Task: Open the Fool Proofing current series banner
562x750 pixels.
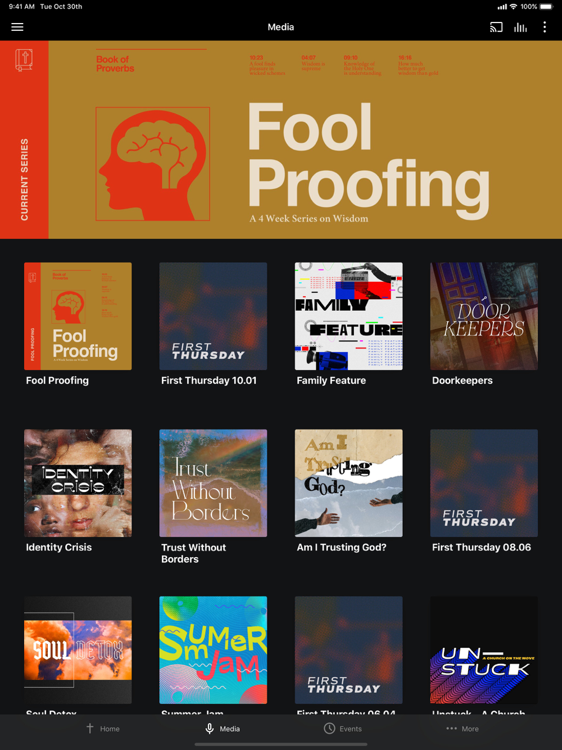Action: (281, 139)
